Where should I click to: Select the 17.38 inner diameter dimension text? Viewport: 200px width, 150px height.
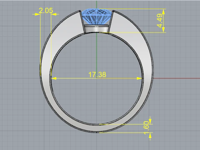[97, 75]
